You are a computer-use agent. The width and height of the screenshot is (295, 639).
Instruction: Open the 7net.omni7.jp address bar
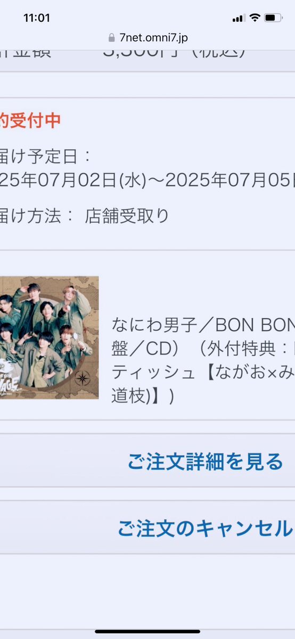coord(147,38)
